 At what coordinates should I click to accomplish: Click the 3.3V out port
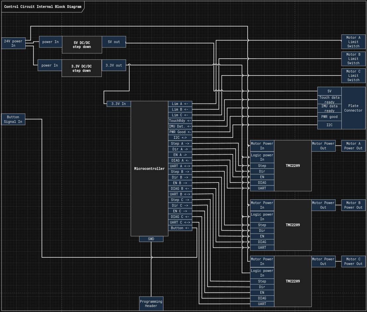pyautogui.click(x=114, y=65)
